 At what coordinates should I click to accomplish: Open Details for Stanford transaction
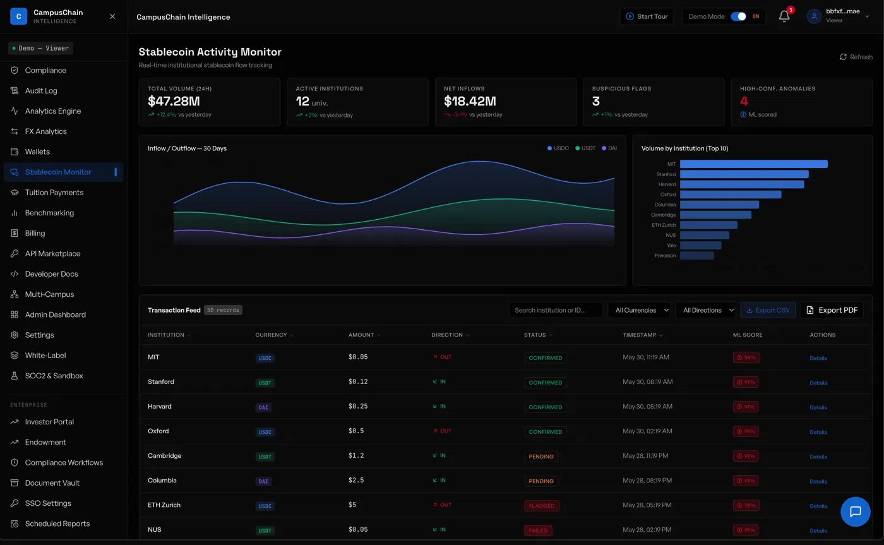tap(818, 383)
